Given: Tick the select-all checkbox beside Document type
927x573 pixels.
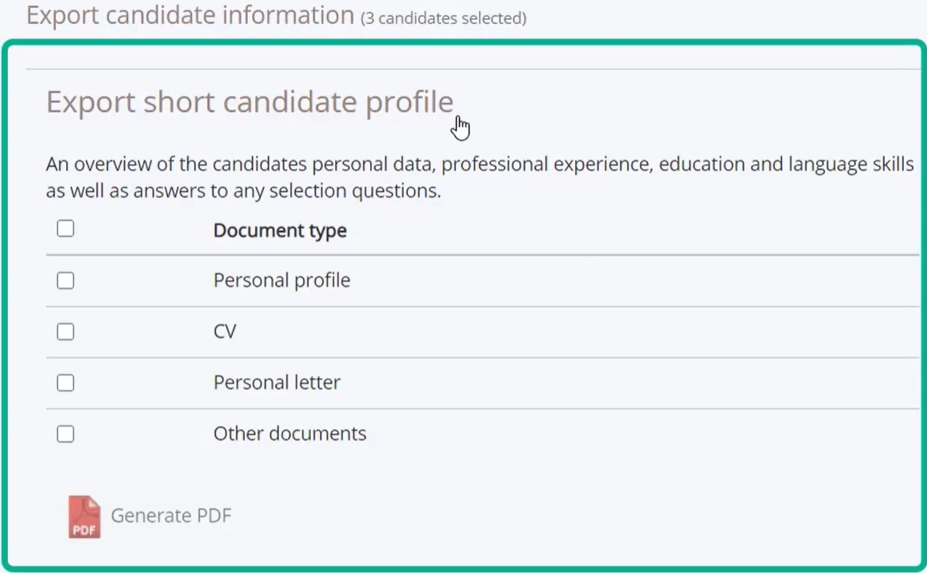Looking at the screenshot, I should tap(66, 229).
